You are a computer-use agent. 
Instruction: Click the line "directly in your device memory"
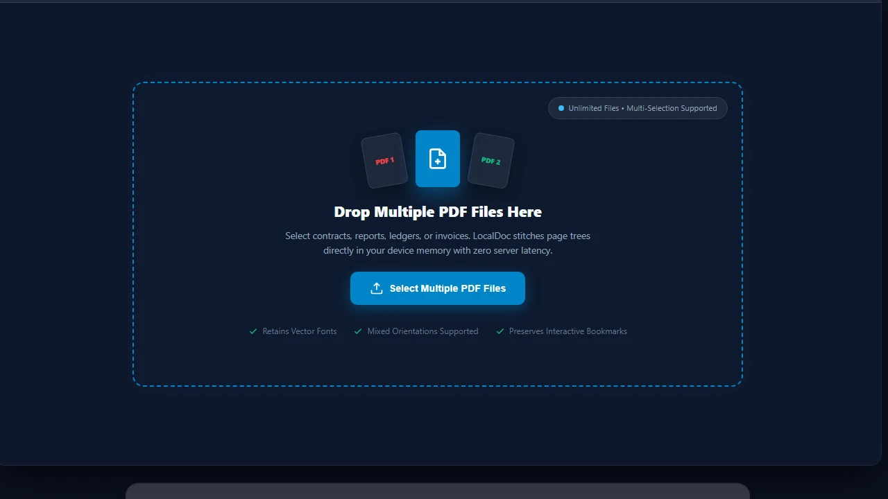(438, 250)
